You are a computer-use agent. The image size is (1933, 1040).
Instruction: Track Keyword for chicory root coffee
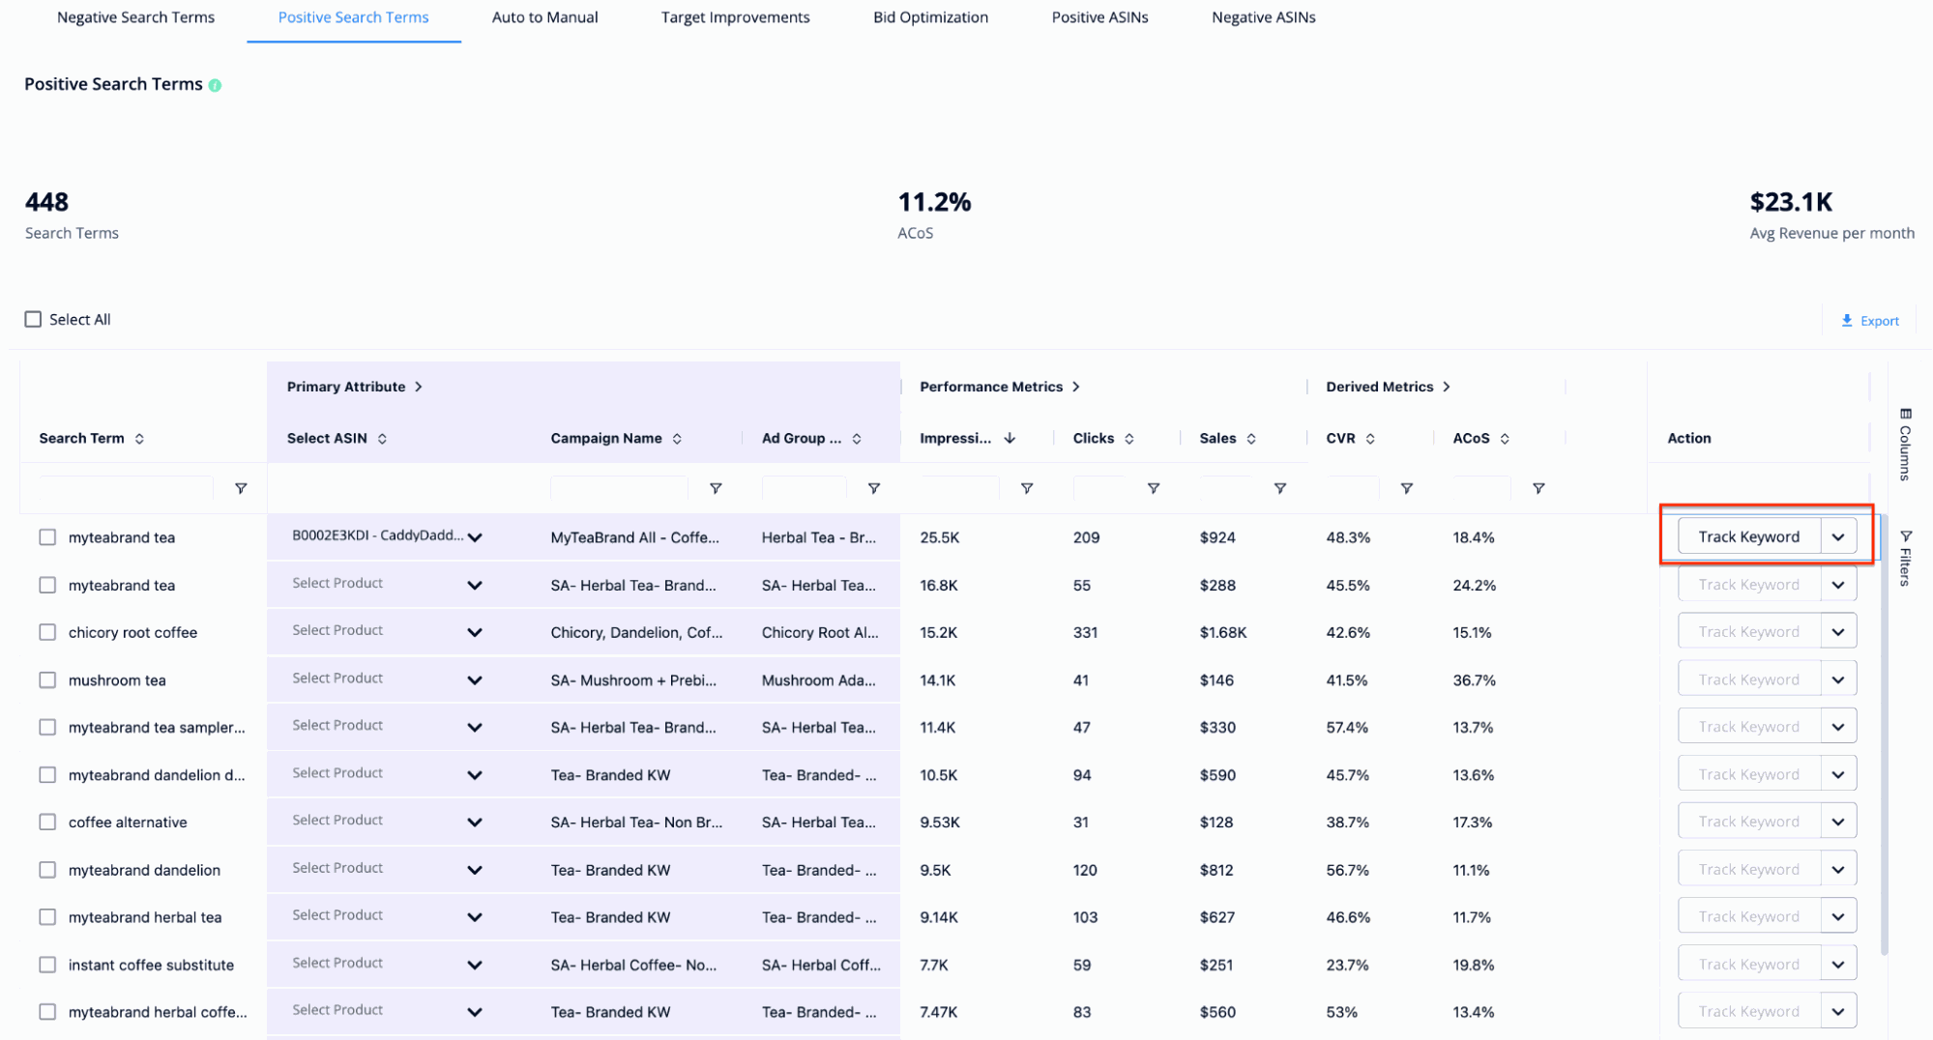pos(1749,632)
